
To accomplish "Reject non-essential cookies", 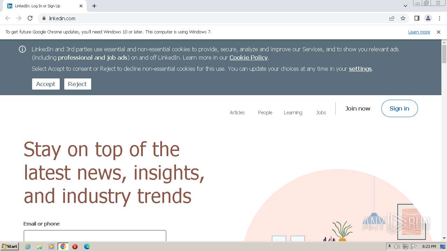I will click(78, 84).
